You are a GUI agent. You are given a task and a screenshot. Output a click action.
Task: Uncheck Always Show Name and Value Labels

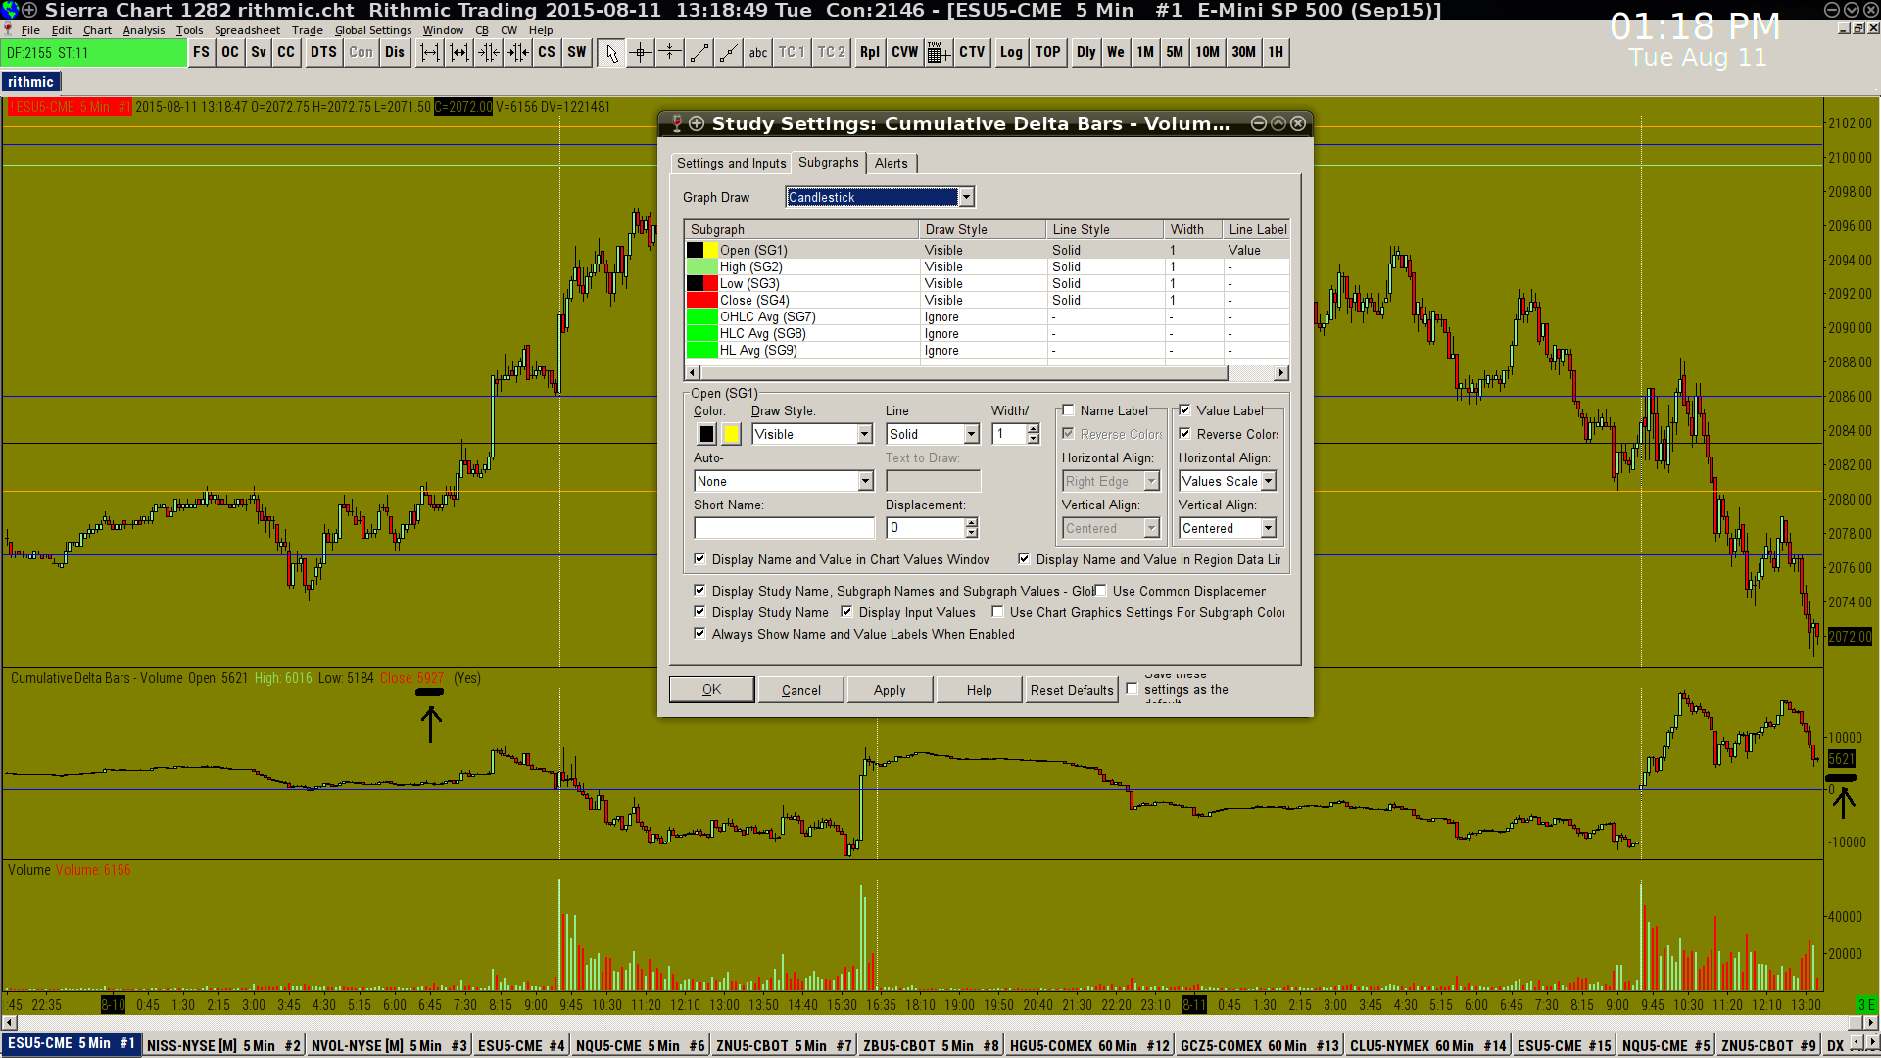(699, 634)
